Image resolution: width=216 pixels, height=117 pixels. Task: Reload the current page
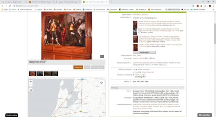coord(10,6)
